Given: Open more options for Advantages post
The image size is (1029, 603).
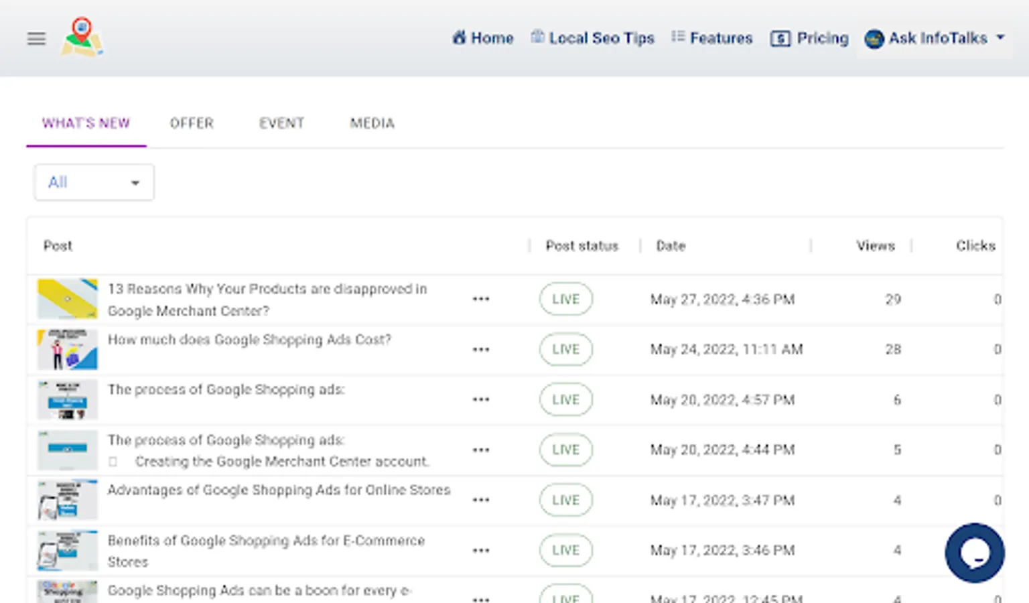Looking at the screenshot, I should click(480, 500).
